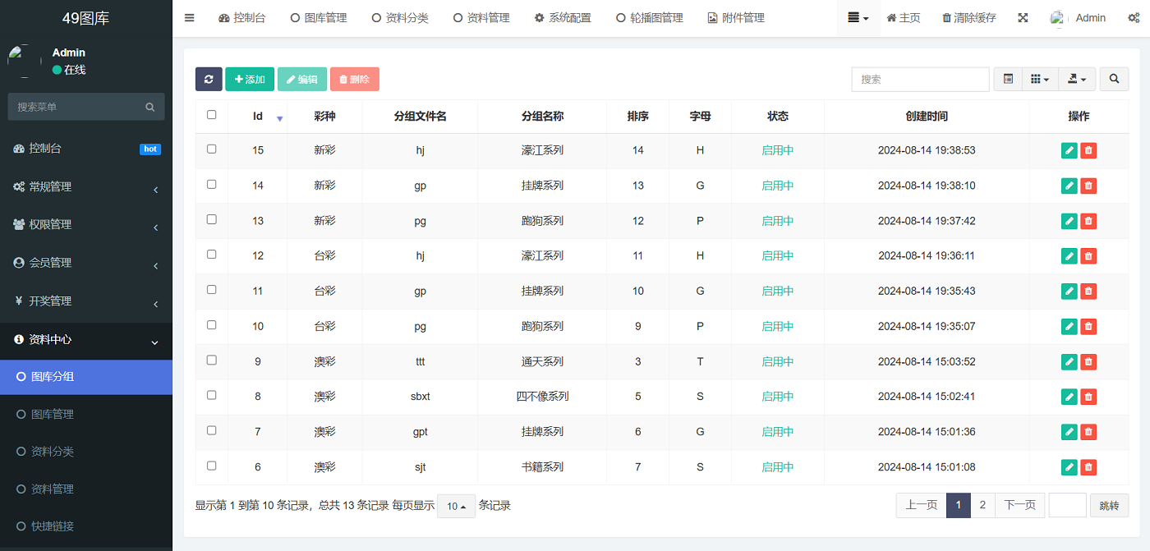The image size is (1150, 551).
Task: Click the 启用中 status link for Id 9
Action: point(777,361)
